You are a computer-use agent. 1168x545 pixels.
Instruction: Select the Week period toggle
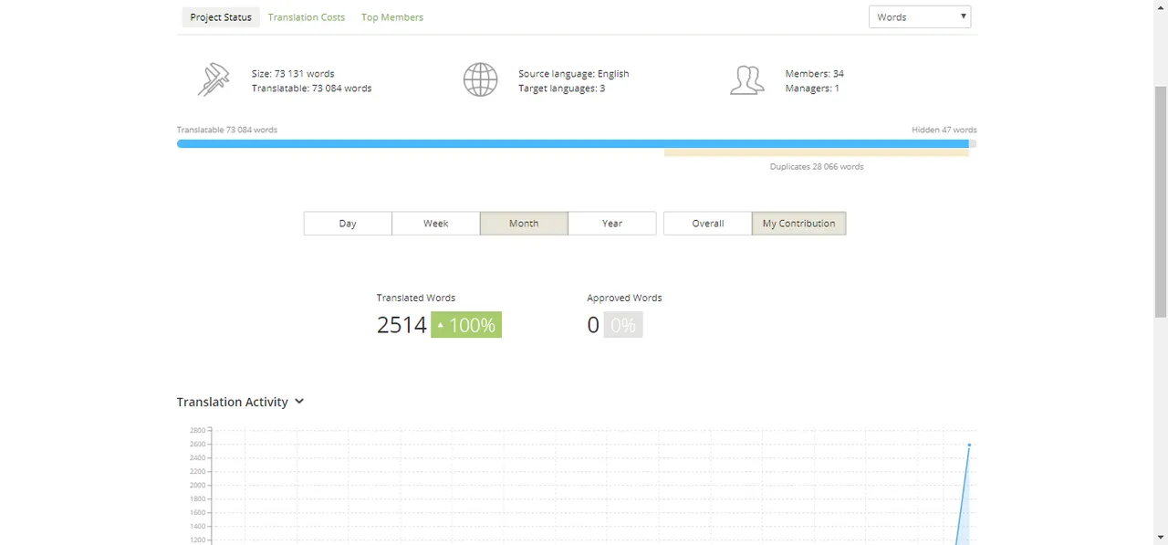[x=436, y=224]
